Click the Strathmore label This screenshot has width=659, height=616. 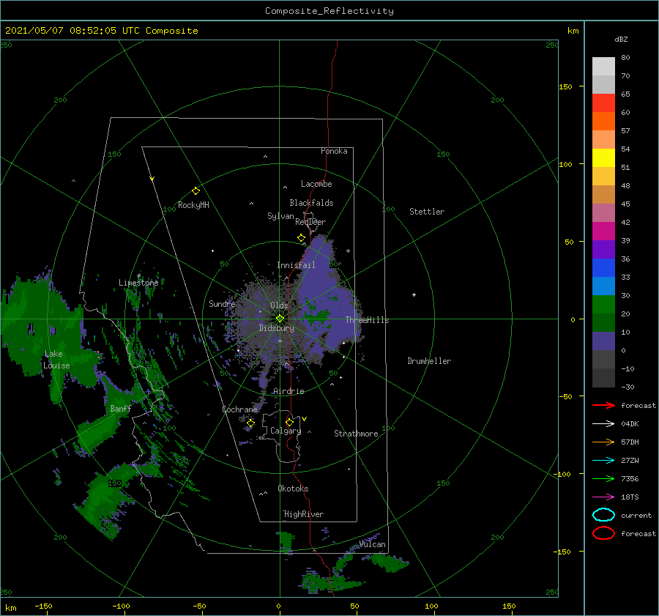pos(356,434)
